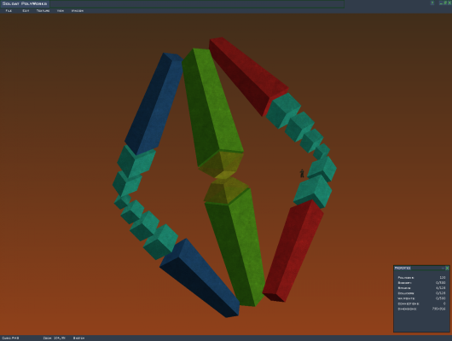
Task: Click the Dimensions value in Properties
Action: coord(438,309)
